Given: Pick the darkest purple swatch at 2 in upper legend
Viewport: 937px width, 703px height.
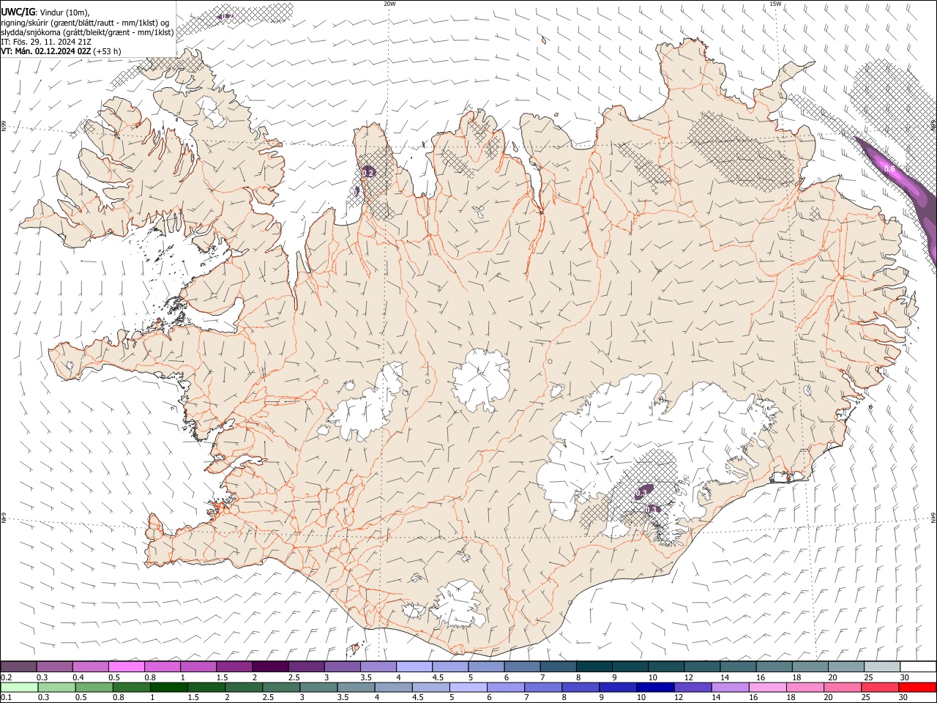Looking at the screenshot, I should (271, 666).
